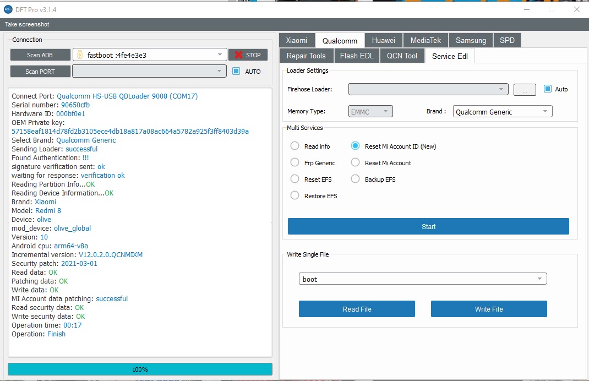Viewport: 589px width, 381px height.
Task: Click the Android cpu arm64-v8a value
Action: click(71, 246)
